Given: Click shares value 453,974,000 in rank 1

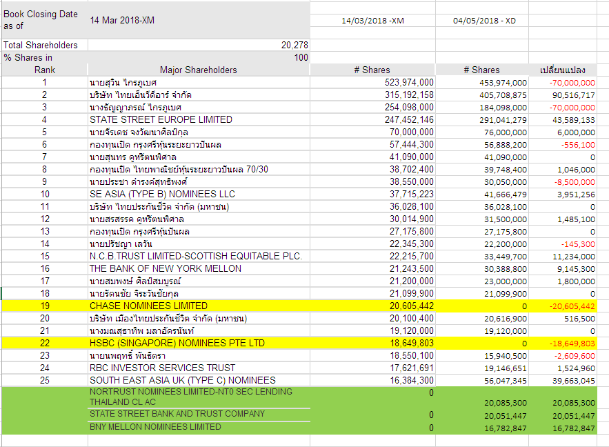Looking at the screenshot, I should point(482,82).
